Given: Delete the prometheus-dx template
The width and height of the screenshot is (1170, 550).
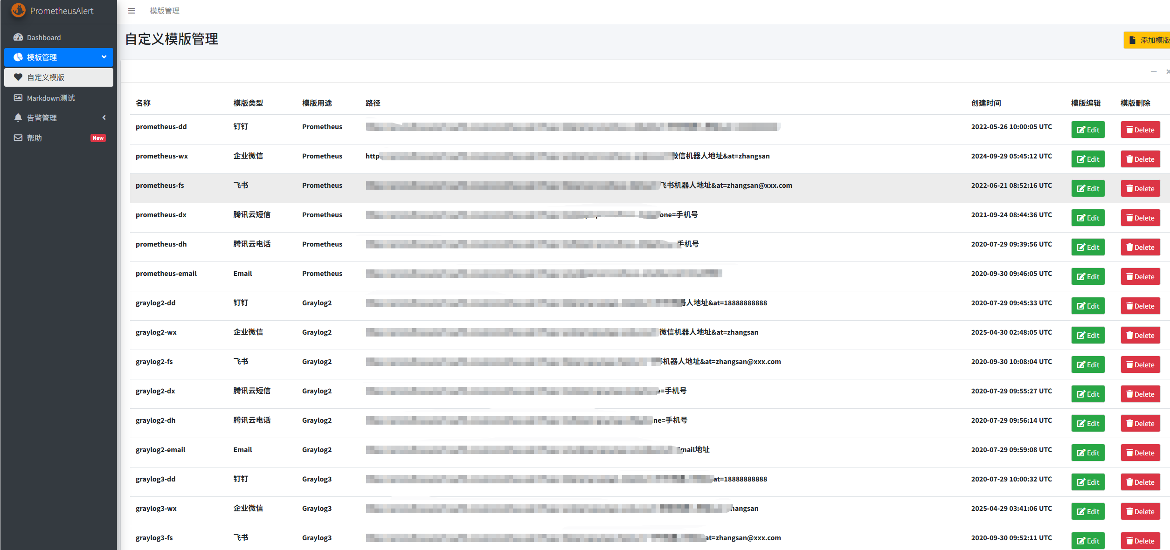Looking at the screenshot, I should (1141, 218).
